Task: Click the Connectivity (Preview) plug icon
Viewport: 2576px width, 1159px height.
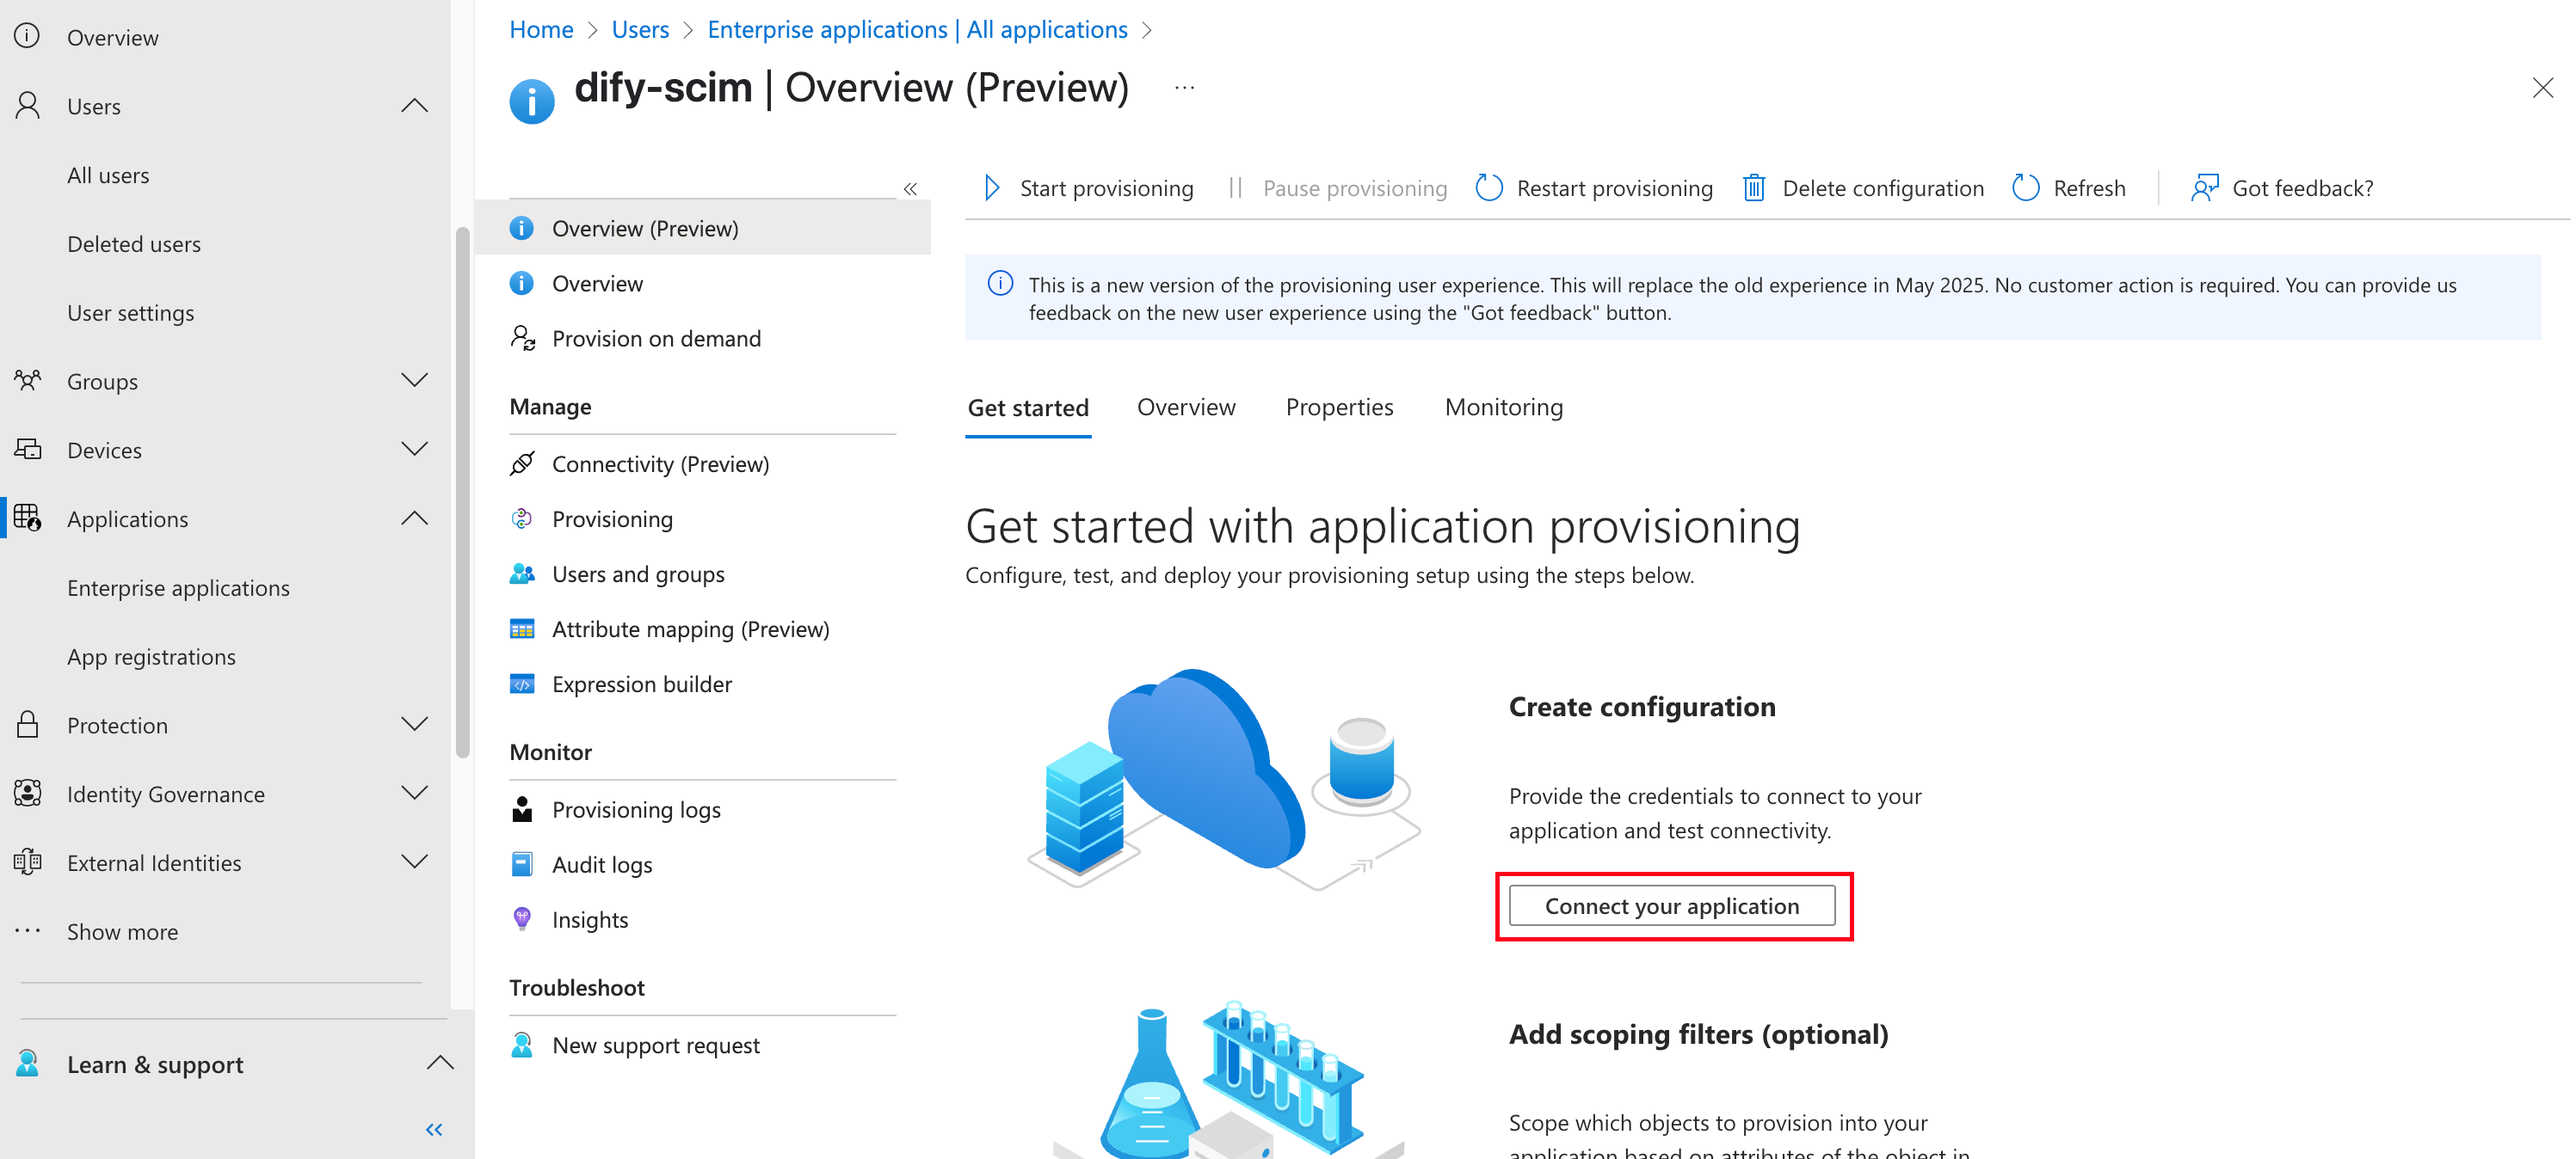Action: tap(522, 463)
